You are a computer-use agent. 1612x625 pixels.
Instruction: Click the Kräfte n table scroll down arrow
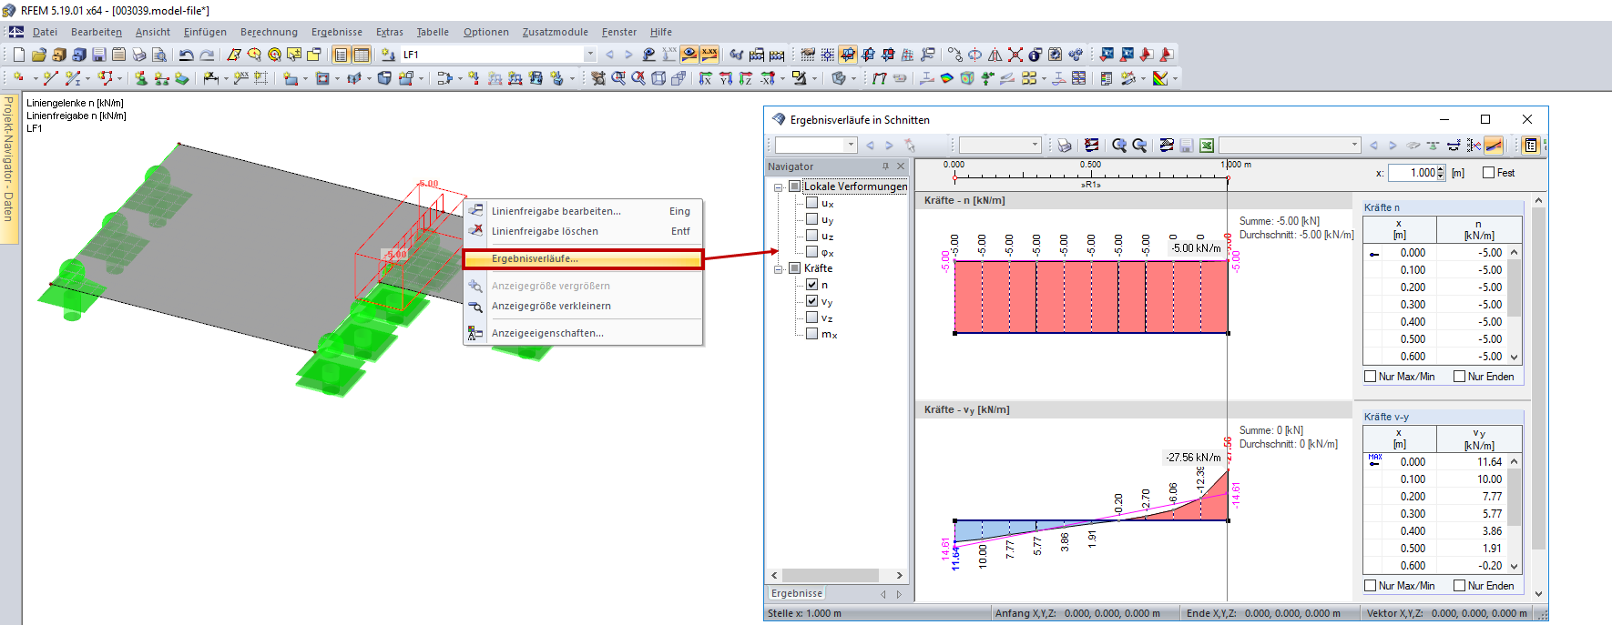(1515, 358)
